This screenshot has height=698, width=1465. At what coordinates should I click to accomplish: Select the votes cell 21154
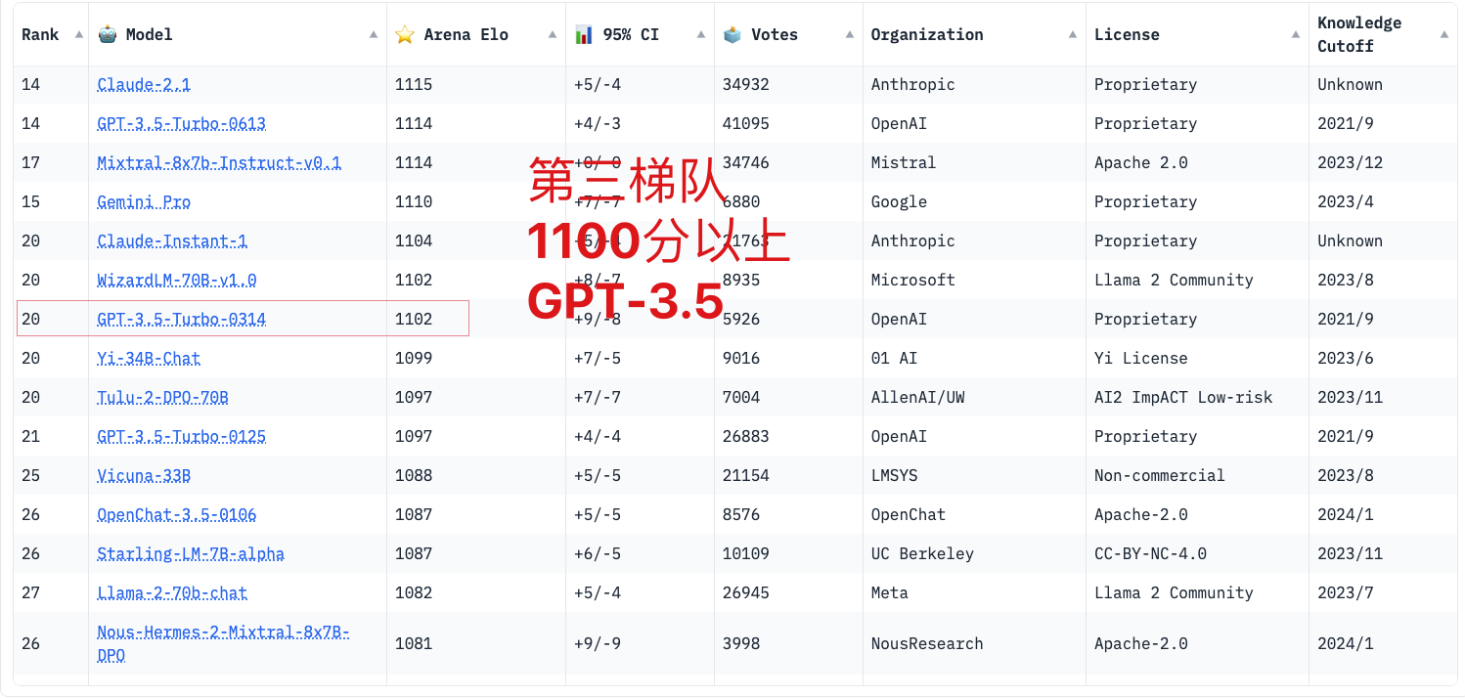(x=746, y=475)
